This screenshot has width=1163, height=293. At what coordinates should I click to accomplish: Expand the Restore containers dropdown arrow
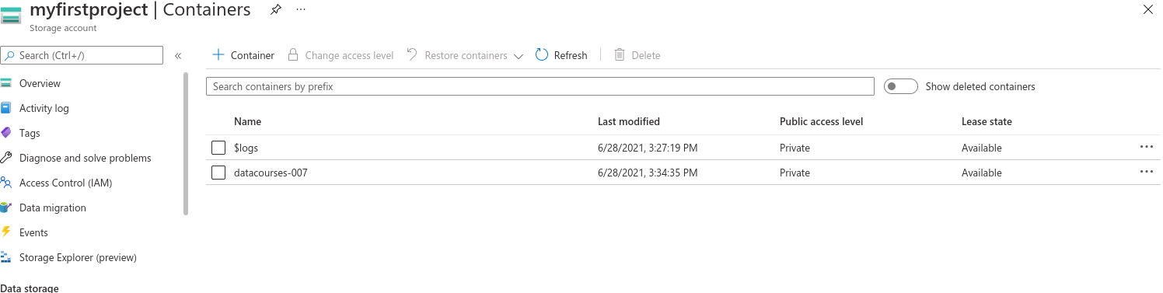[x=519, y=56]
